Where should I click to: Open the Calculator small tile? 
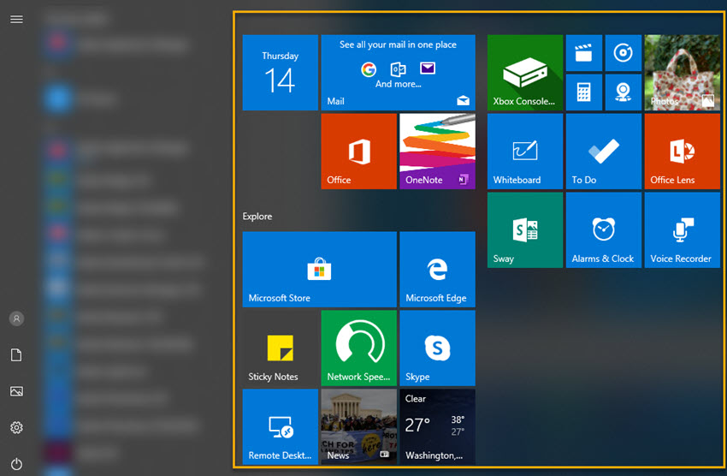pos(583,92)
